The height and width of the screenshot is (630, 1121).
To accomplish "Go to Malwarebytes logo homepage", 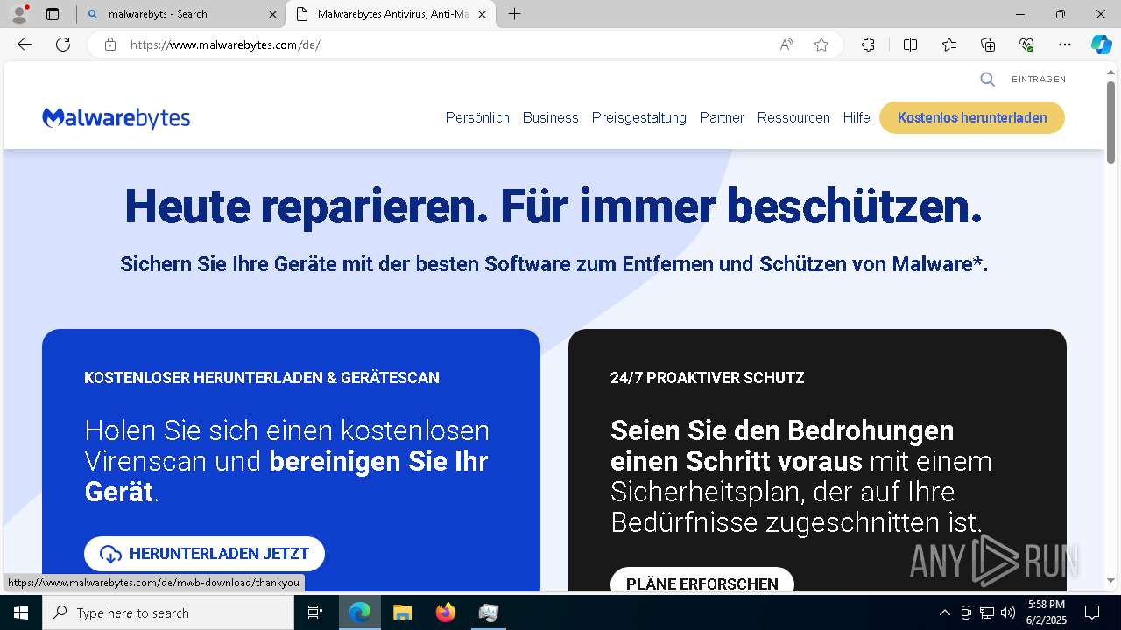I will click(116, 118).
